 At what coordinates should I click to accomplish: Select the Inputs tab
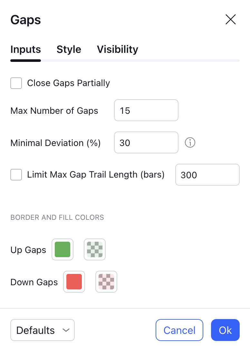point(26,49)
